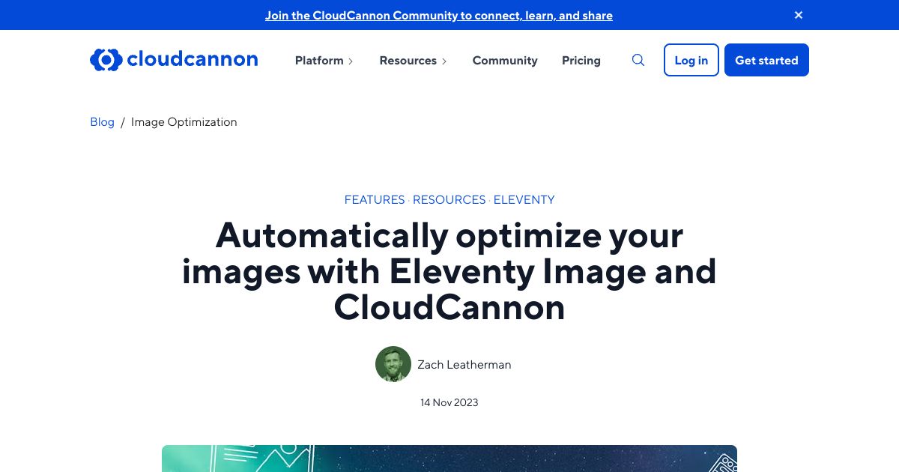This screenshot has height=472, width=899.
Task: Click the Image Optimization breadcrumb text
Action: tap(184, 122)
